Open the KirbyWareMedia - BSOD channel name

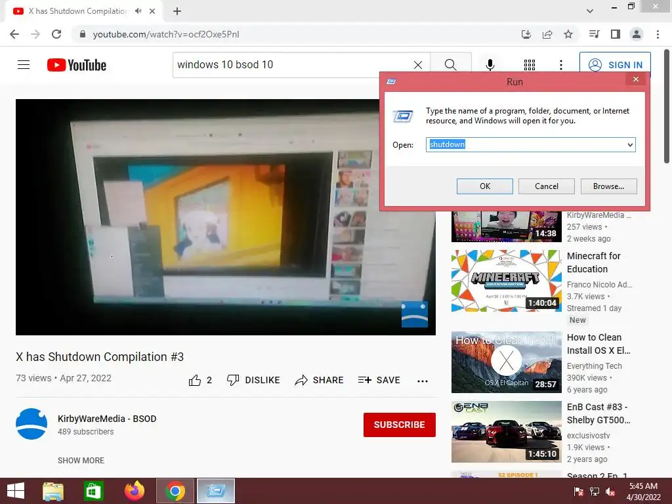tap(107, 419)
